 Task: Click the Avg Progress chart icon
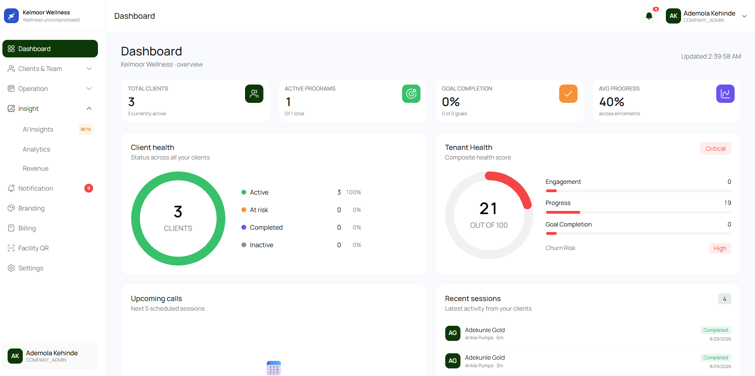(725, 94)
